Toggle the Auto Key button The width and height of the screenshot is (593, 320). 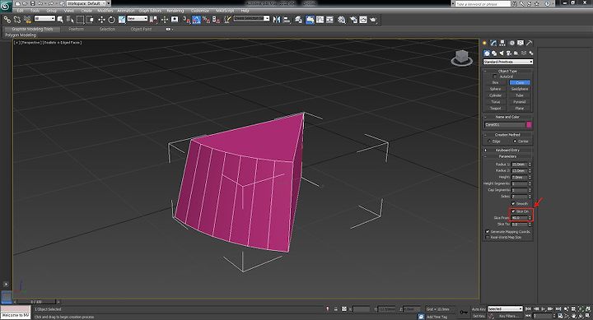(479, 309)
